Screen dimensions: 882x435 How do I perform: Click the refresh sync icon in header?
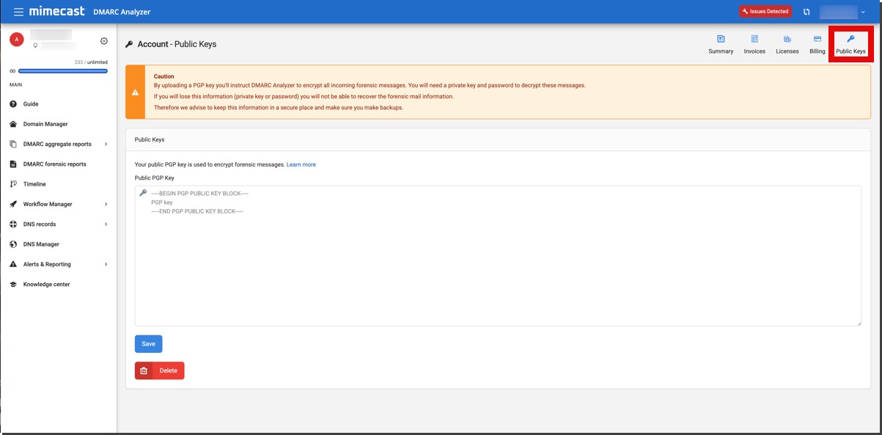point(806,12)
